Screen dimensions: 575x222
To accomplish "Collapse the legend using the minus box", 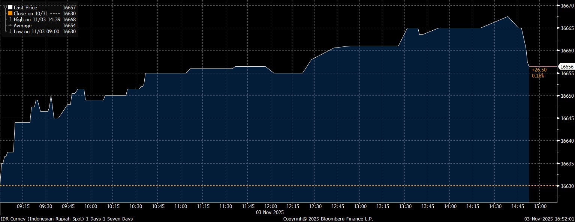I will point(5,7).
